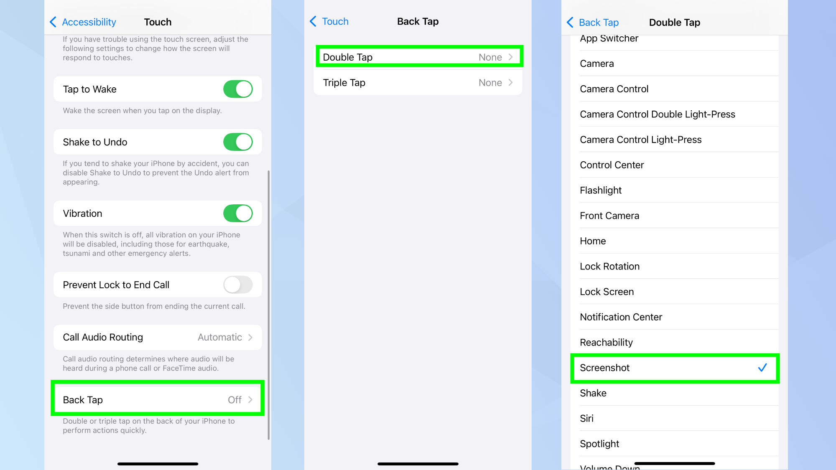Enable Prevent Lock to End Call
Image resolution: width=836 pixels, height=470 pixels.
coord(238,284)
